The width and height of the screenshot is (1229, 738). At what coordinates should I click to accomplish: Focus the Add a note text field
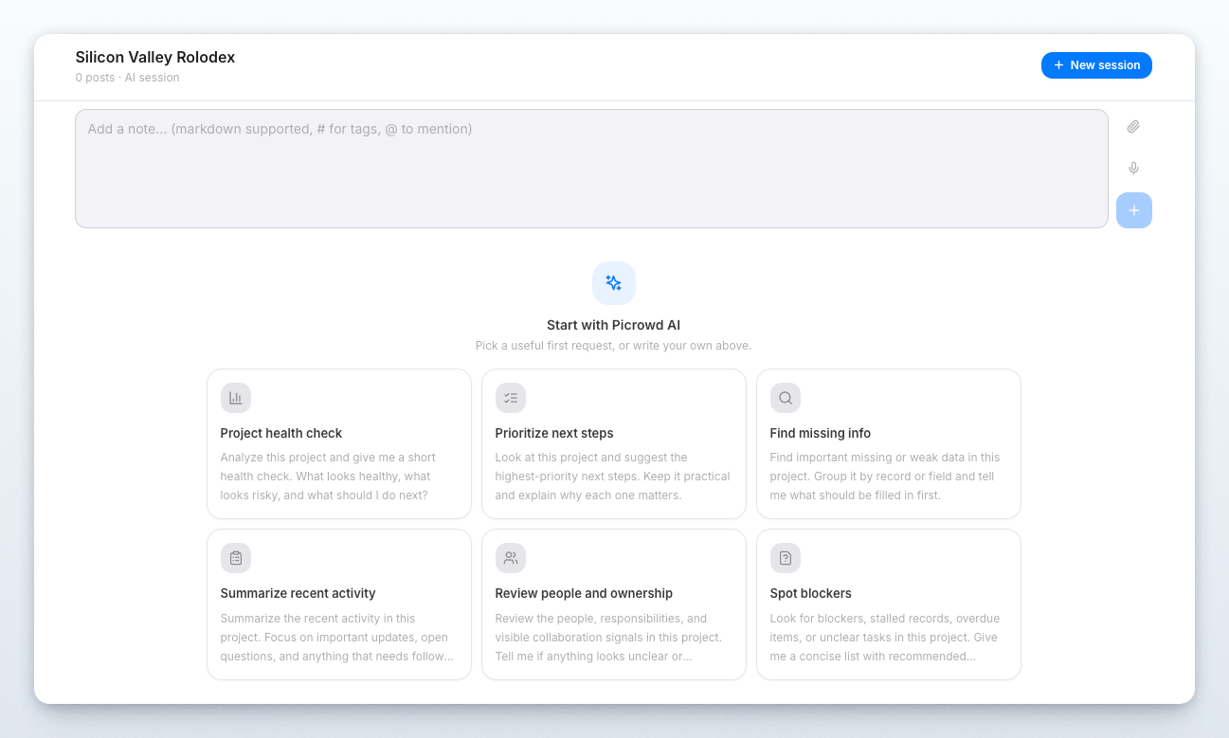click(591, 169)
